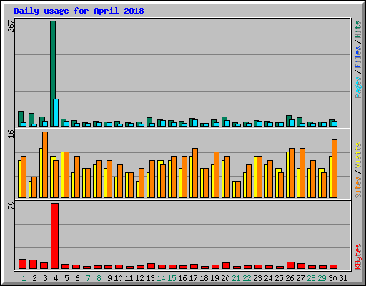The image size is (366, 286).
Task: Click the day label 1
Action: (24, 278)
